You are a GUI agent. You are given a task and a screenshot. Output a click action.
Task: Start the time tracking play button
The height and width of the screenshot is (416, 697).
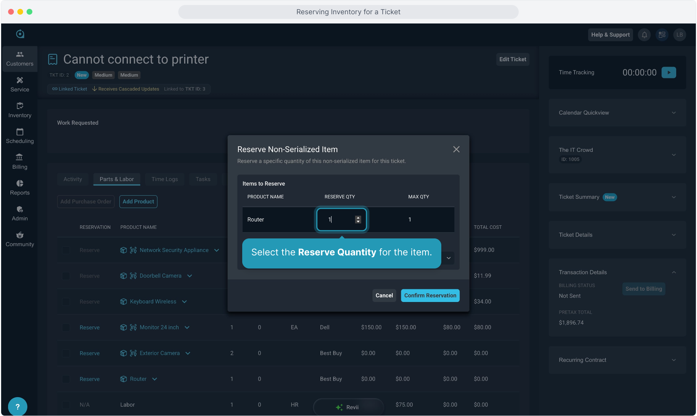tap(669, 72)
